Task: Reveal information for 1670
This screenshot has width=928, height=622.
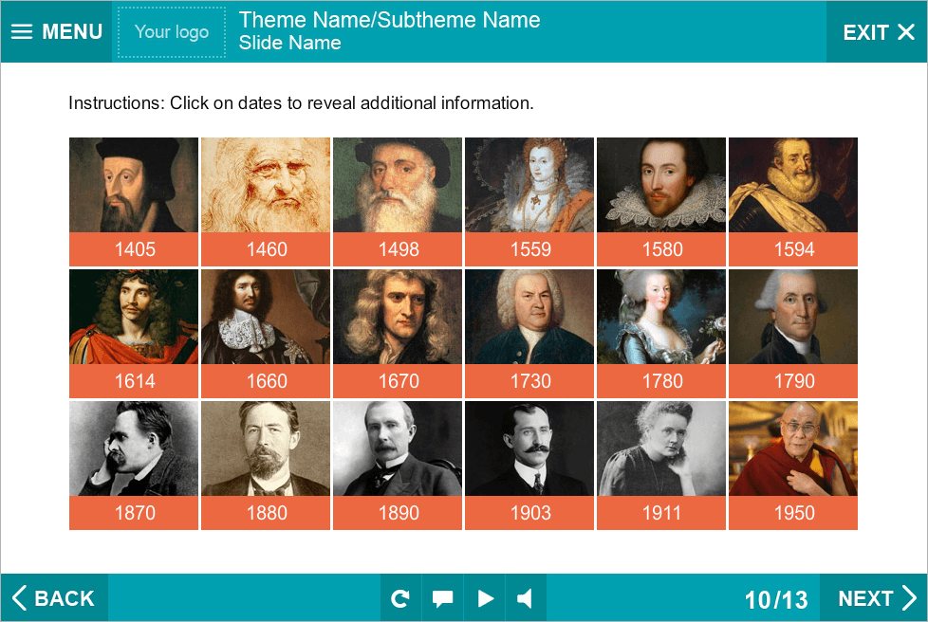Action: click(x=398, y=381)
